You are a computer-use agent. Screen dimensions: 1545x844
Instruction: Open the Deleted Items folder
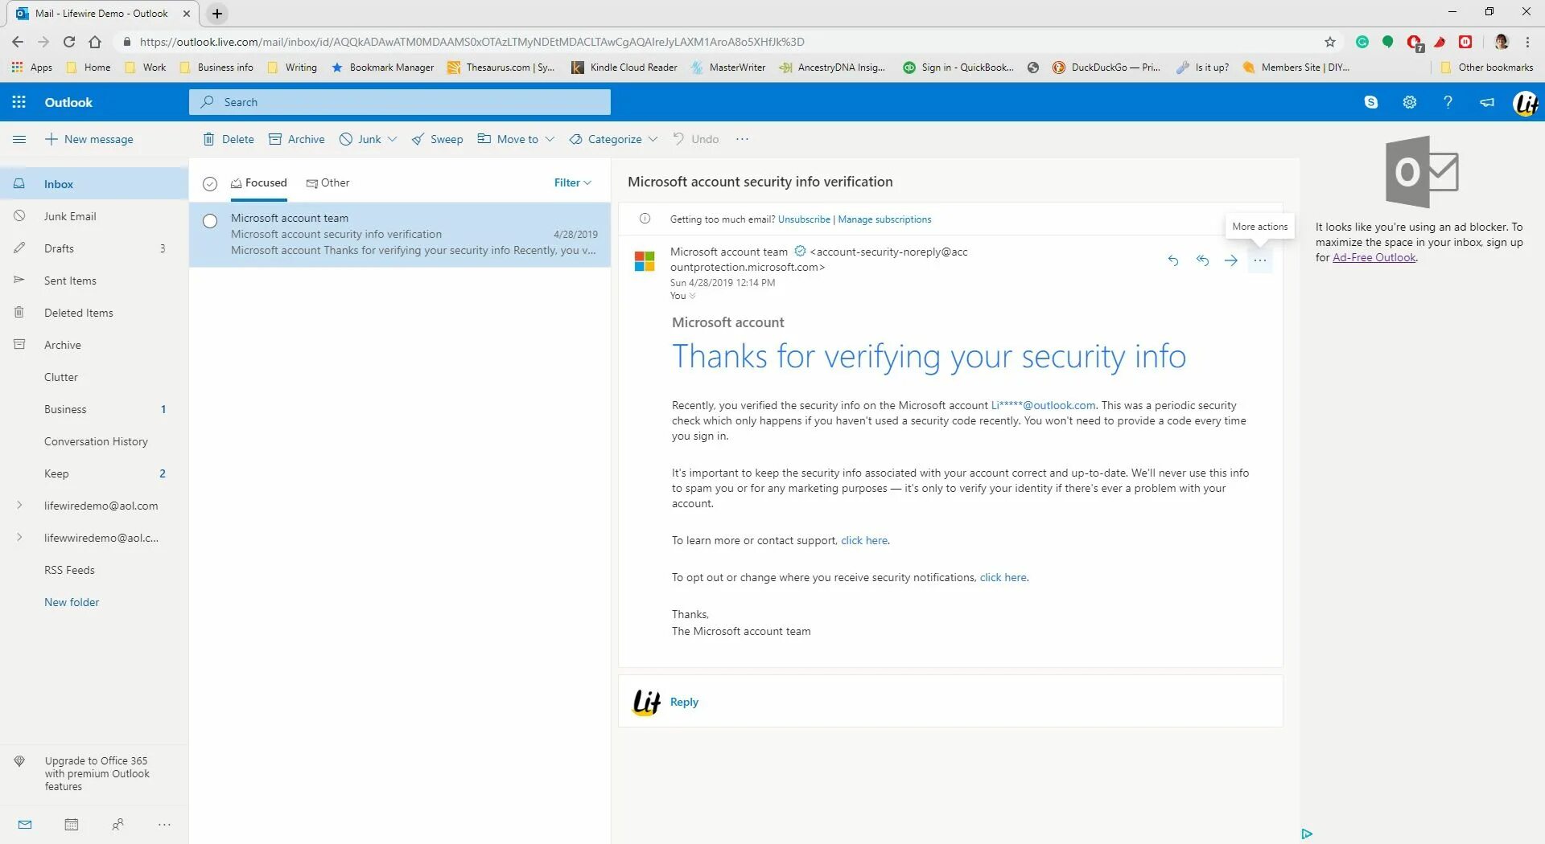click(x=94, y=312)
